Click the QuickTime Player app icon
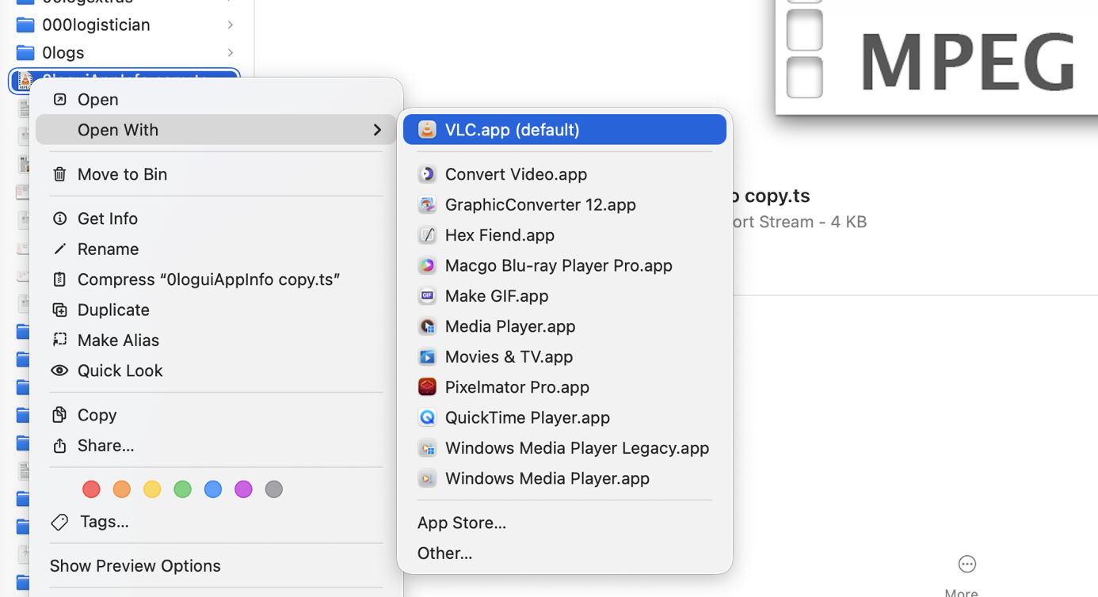1098x597 pixels. tap(427, 418)
